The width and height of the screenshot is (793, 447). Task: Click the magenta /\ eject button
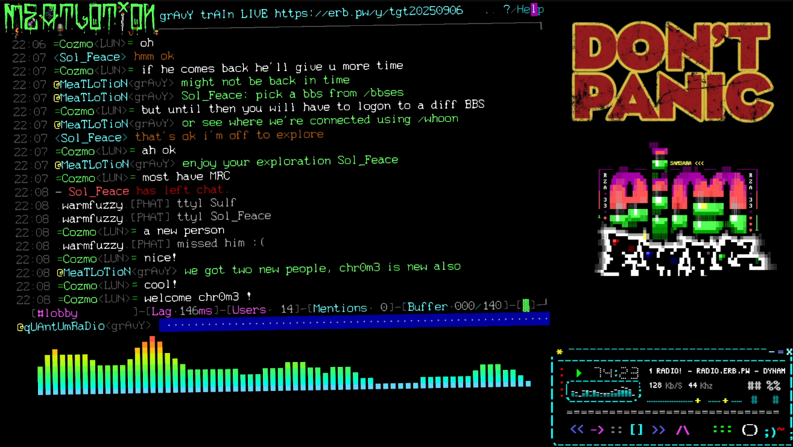pyautogui.click(x=683, y=430)
